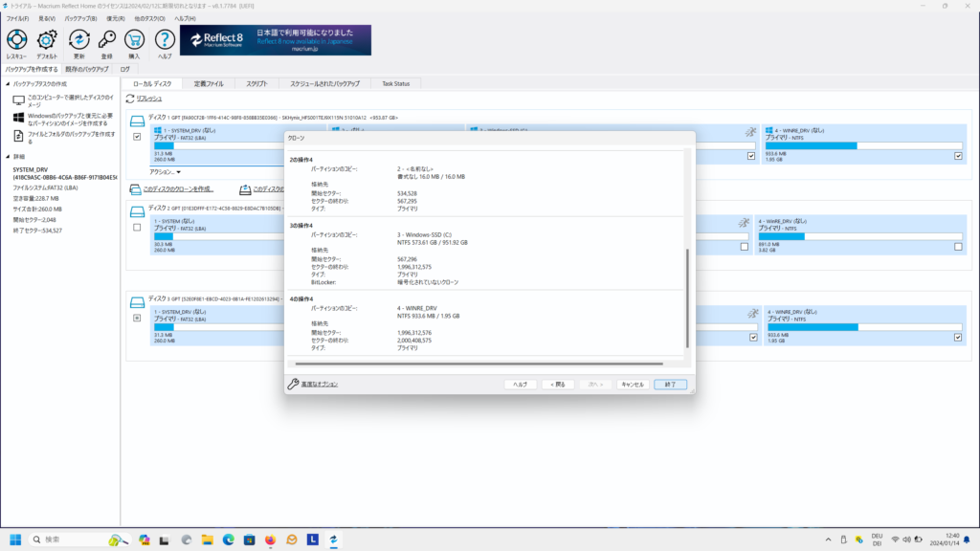The width and height of the screenshot is (980, 551).
Task: Uncheck the SYSTEM_DRV checkbox on ディスク 1
Action: [135, 136]
